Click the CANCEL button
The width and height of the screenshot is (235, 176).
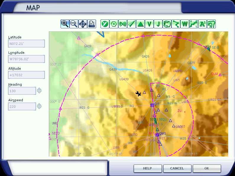[177, 168]
